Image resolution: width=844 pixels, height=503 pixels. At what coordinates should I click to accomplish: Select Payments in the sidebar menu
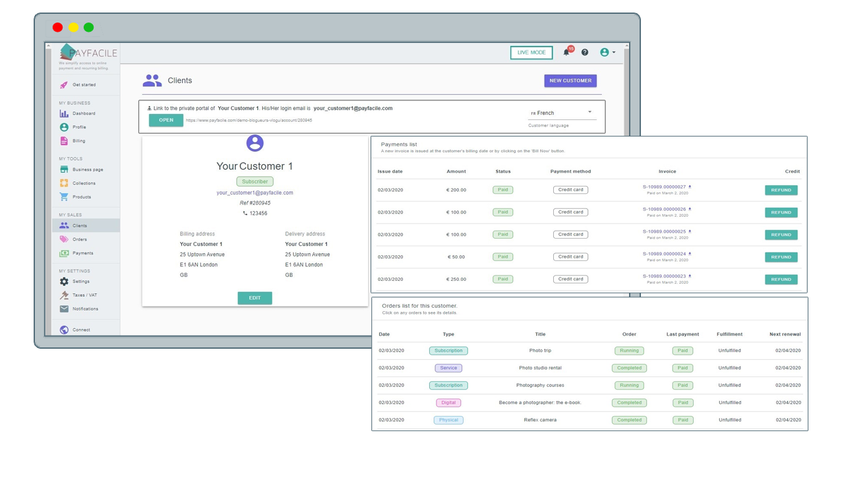82,253
